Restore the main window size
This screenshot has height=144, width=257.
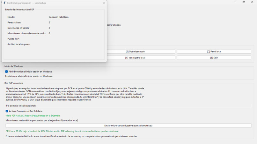pyautogui.click(x=244, y=2)
